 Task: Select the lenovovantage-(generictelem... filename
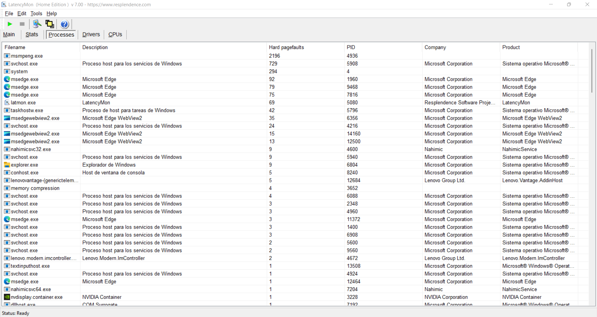44,180
